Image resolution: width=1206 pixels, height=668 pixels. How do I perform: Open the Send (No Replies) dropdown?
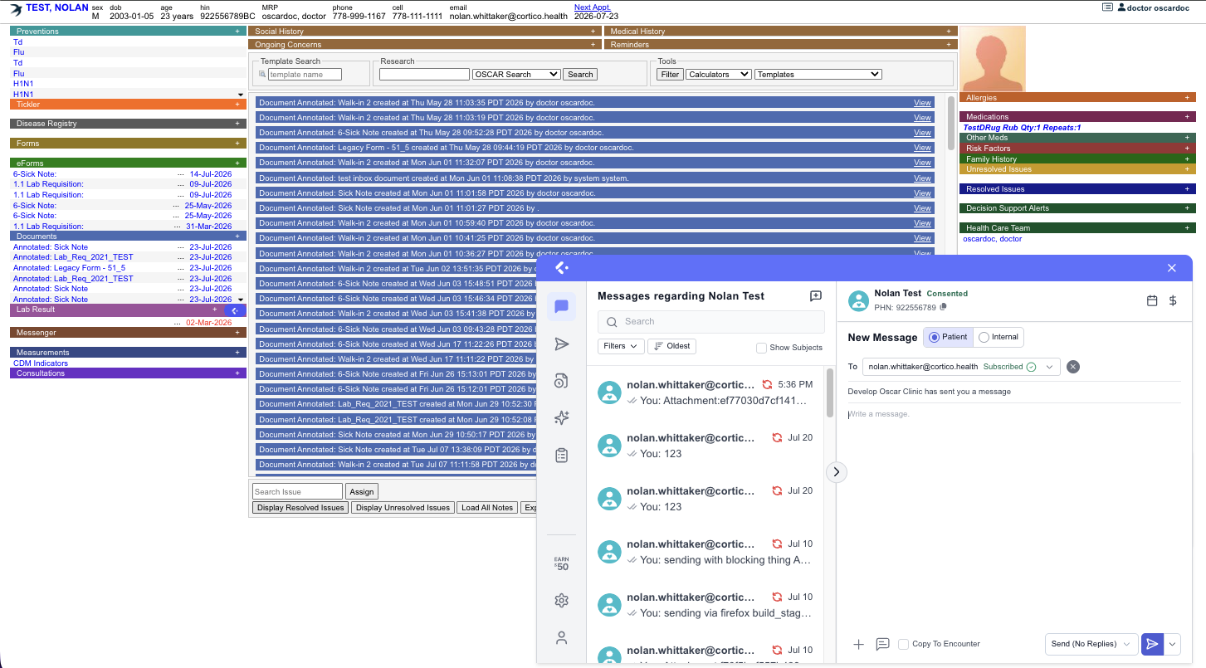(x=1091, y=644)
